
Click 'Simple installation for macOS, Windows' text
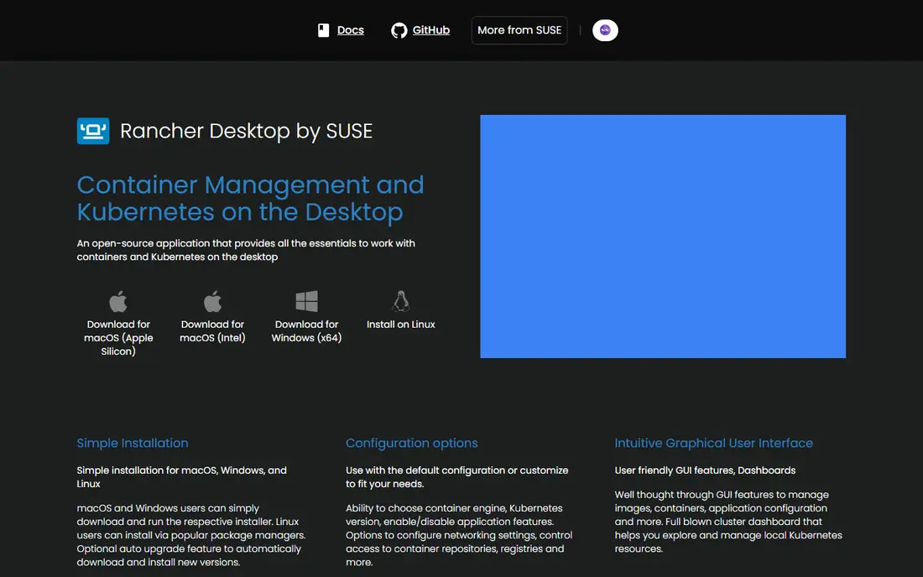[181, 477]
